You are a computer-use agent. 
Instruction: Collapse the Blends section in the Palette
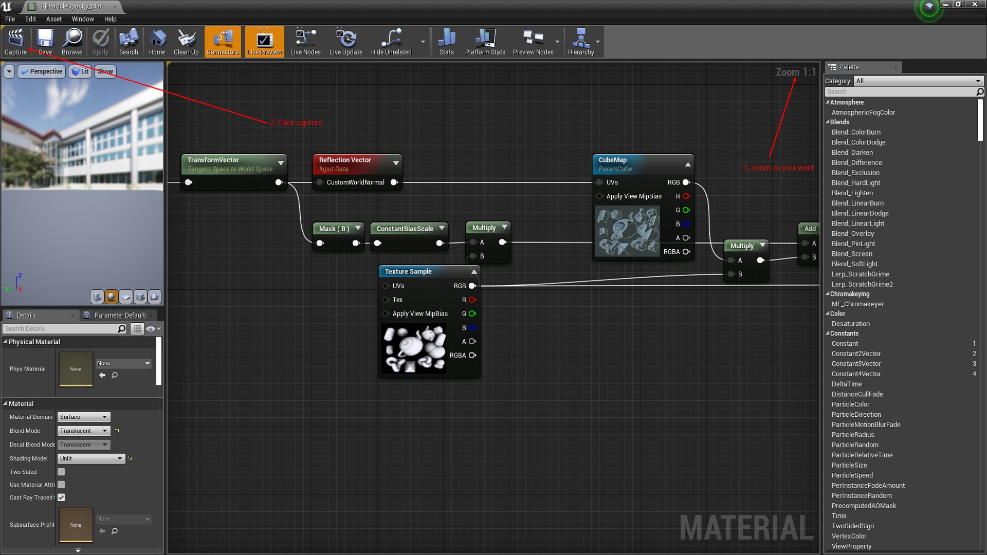[x=829, y=122]
